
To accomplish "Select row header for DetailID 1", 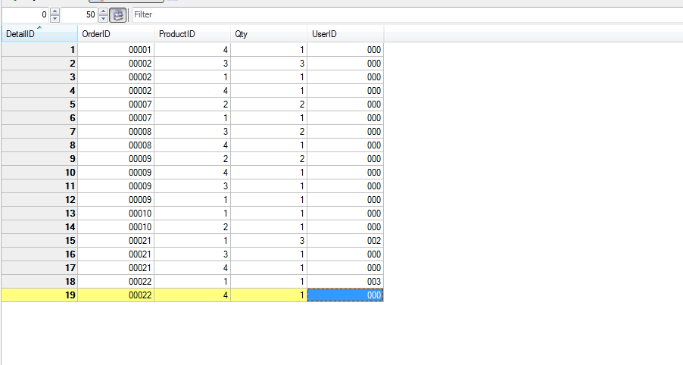I will tap(39, 50).
